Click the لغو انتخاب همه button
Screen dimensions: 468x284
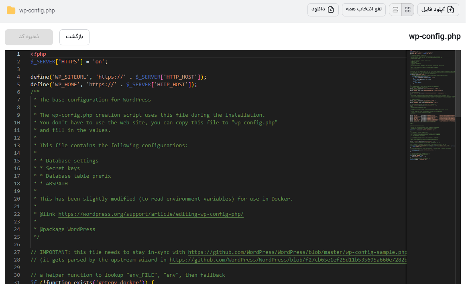click(x=364, y=10)
